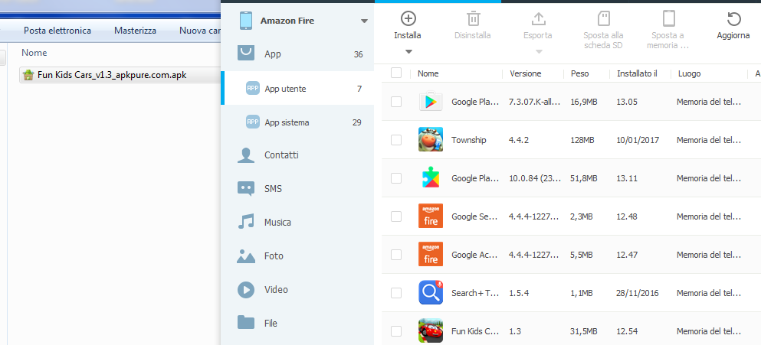Open Contatti via the person icon
The image size is (761, 345).
click(246, 155)
